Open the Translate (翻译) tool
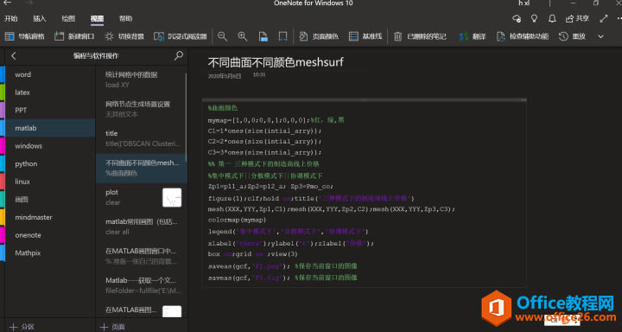The height and width of the screenshot is (332, 622). coord(472,36)
